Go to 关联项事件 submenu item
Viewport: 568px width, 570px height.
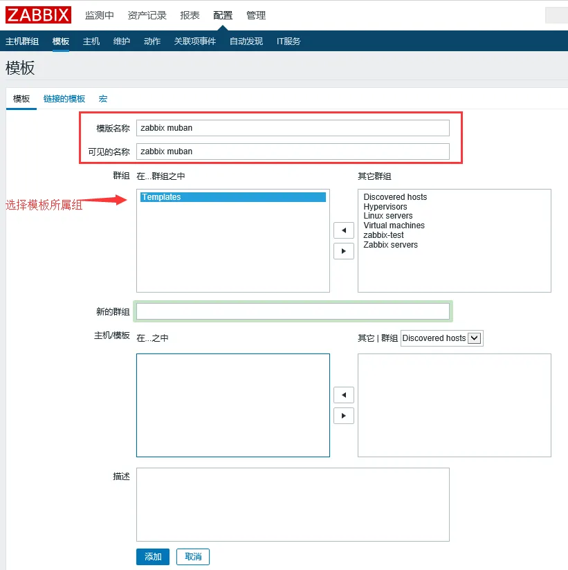click(195, 42)
